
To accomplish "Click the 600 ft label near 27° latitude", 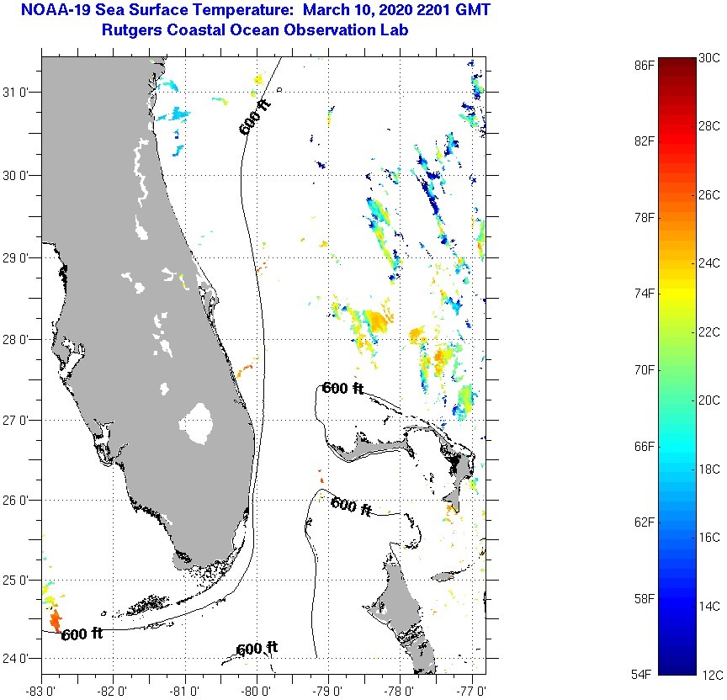I will coord(342,388).
